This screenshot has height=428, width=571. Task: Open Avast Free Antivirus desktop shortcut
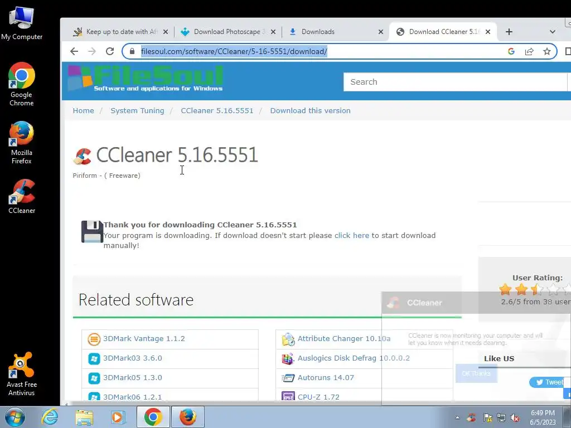tap(22, 374)
